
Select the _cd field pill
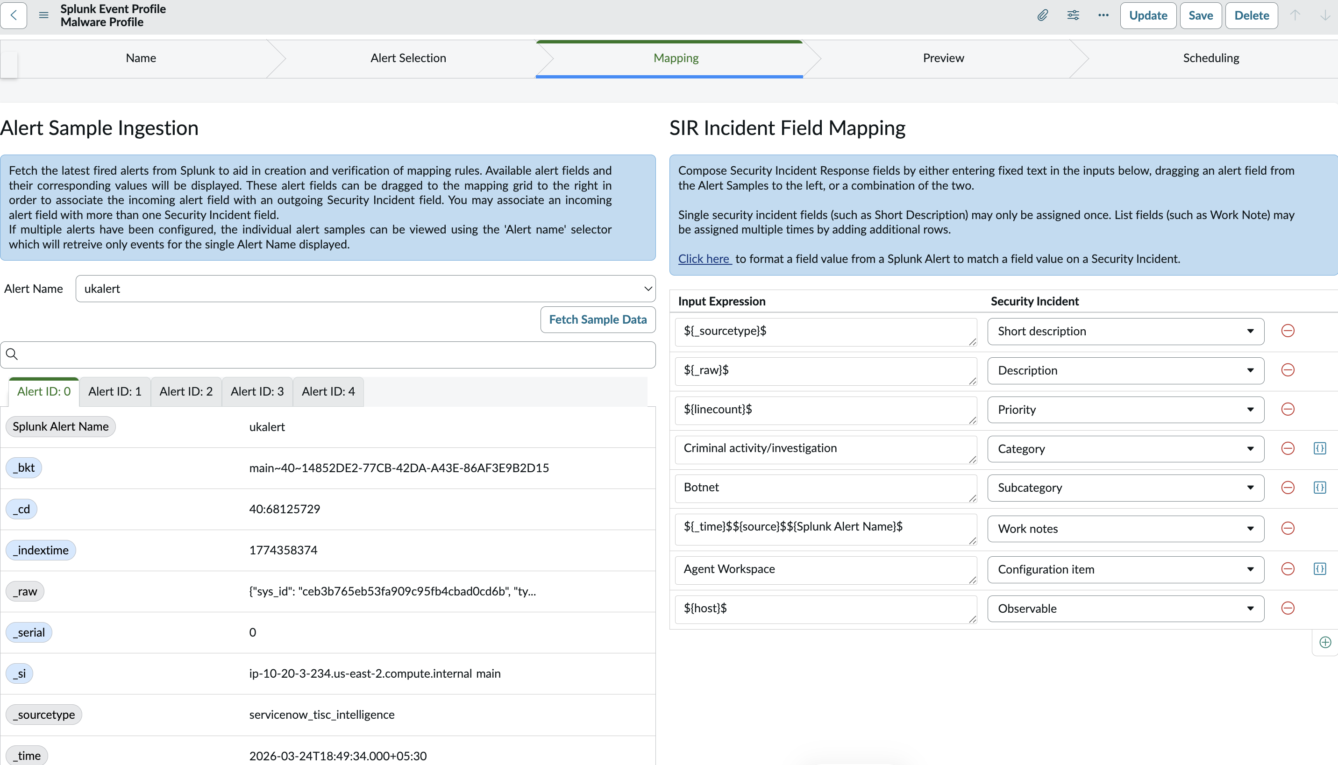tap(21, 509)
